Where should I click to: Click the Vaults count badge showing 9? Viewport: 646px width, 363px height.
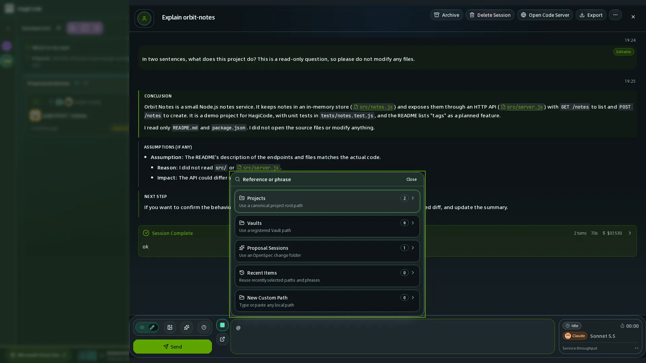pyautogui.click(x=404, y=223)
